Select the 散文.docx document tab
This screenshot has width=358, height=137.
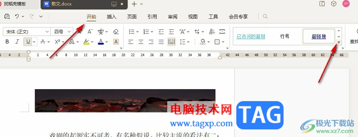(x=84, y=4)
